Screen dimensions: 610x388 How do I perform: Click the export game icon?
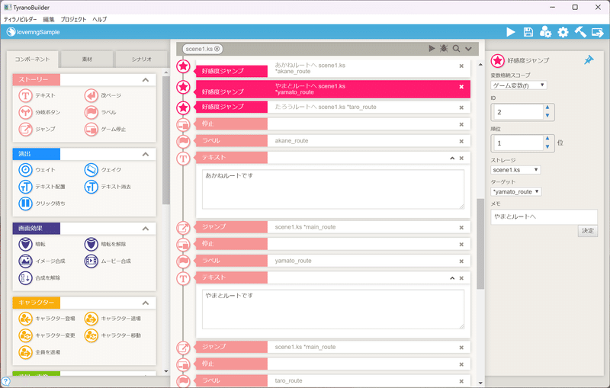pos(597,32)
